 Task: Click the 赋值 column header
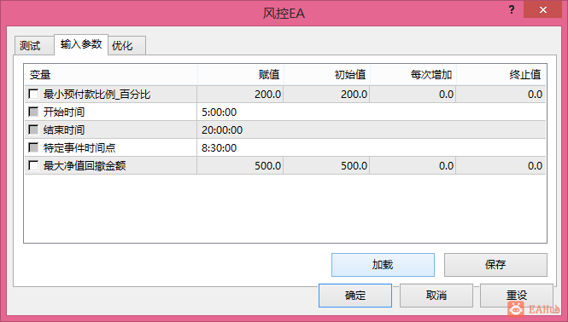[x=241, y=75]
